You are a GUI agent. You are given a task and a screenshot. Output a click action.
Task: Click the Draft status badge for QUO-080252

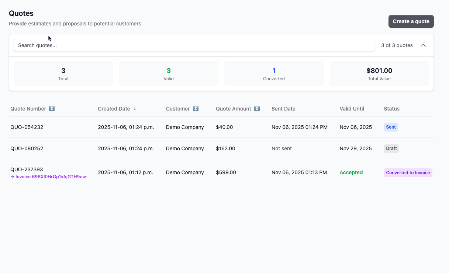pos(391,148)
